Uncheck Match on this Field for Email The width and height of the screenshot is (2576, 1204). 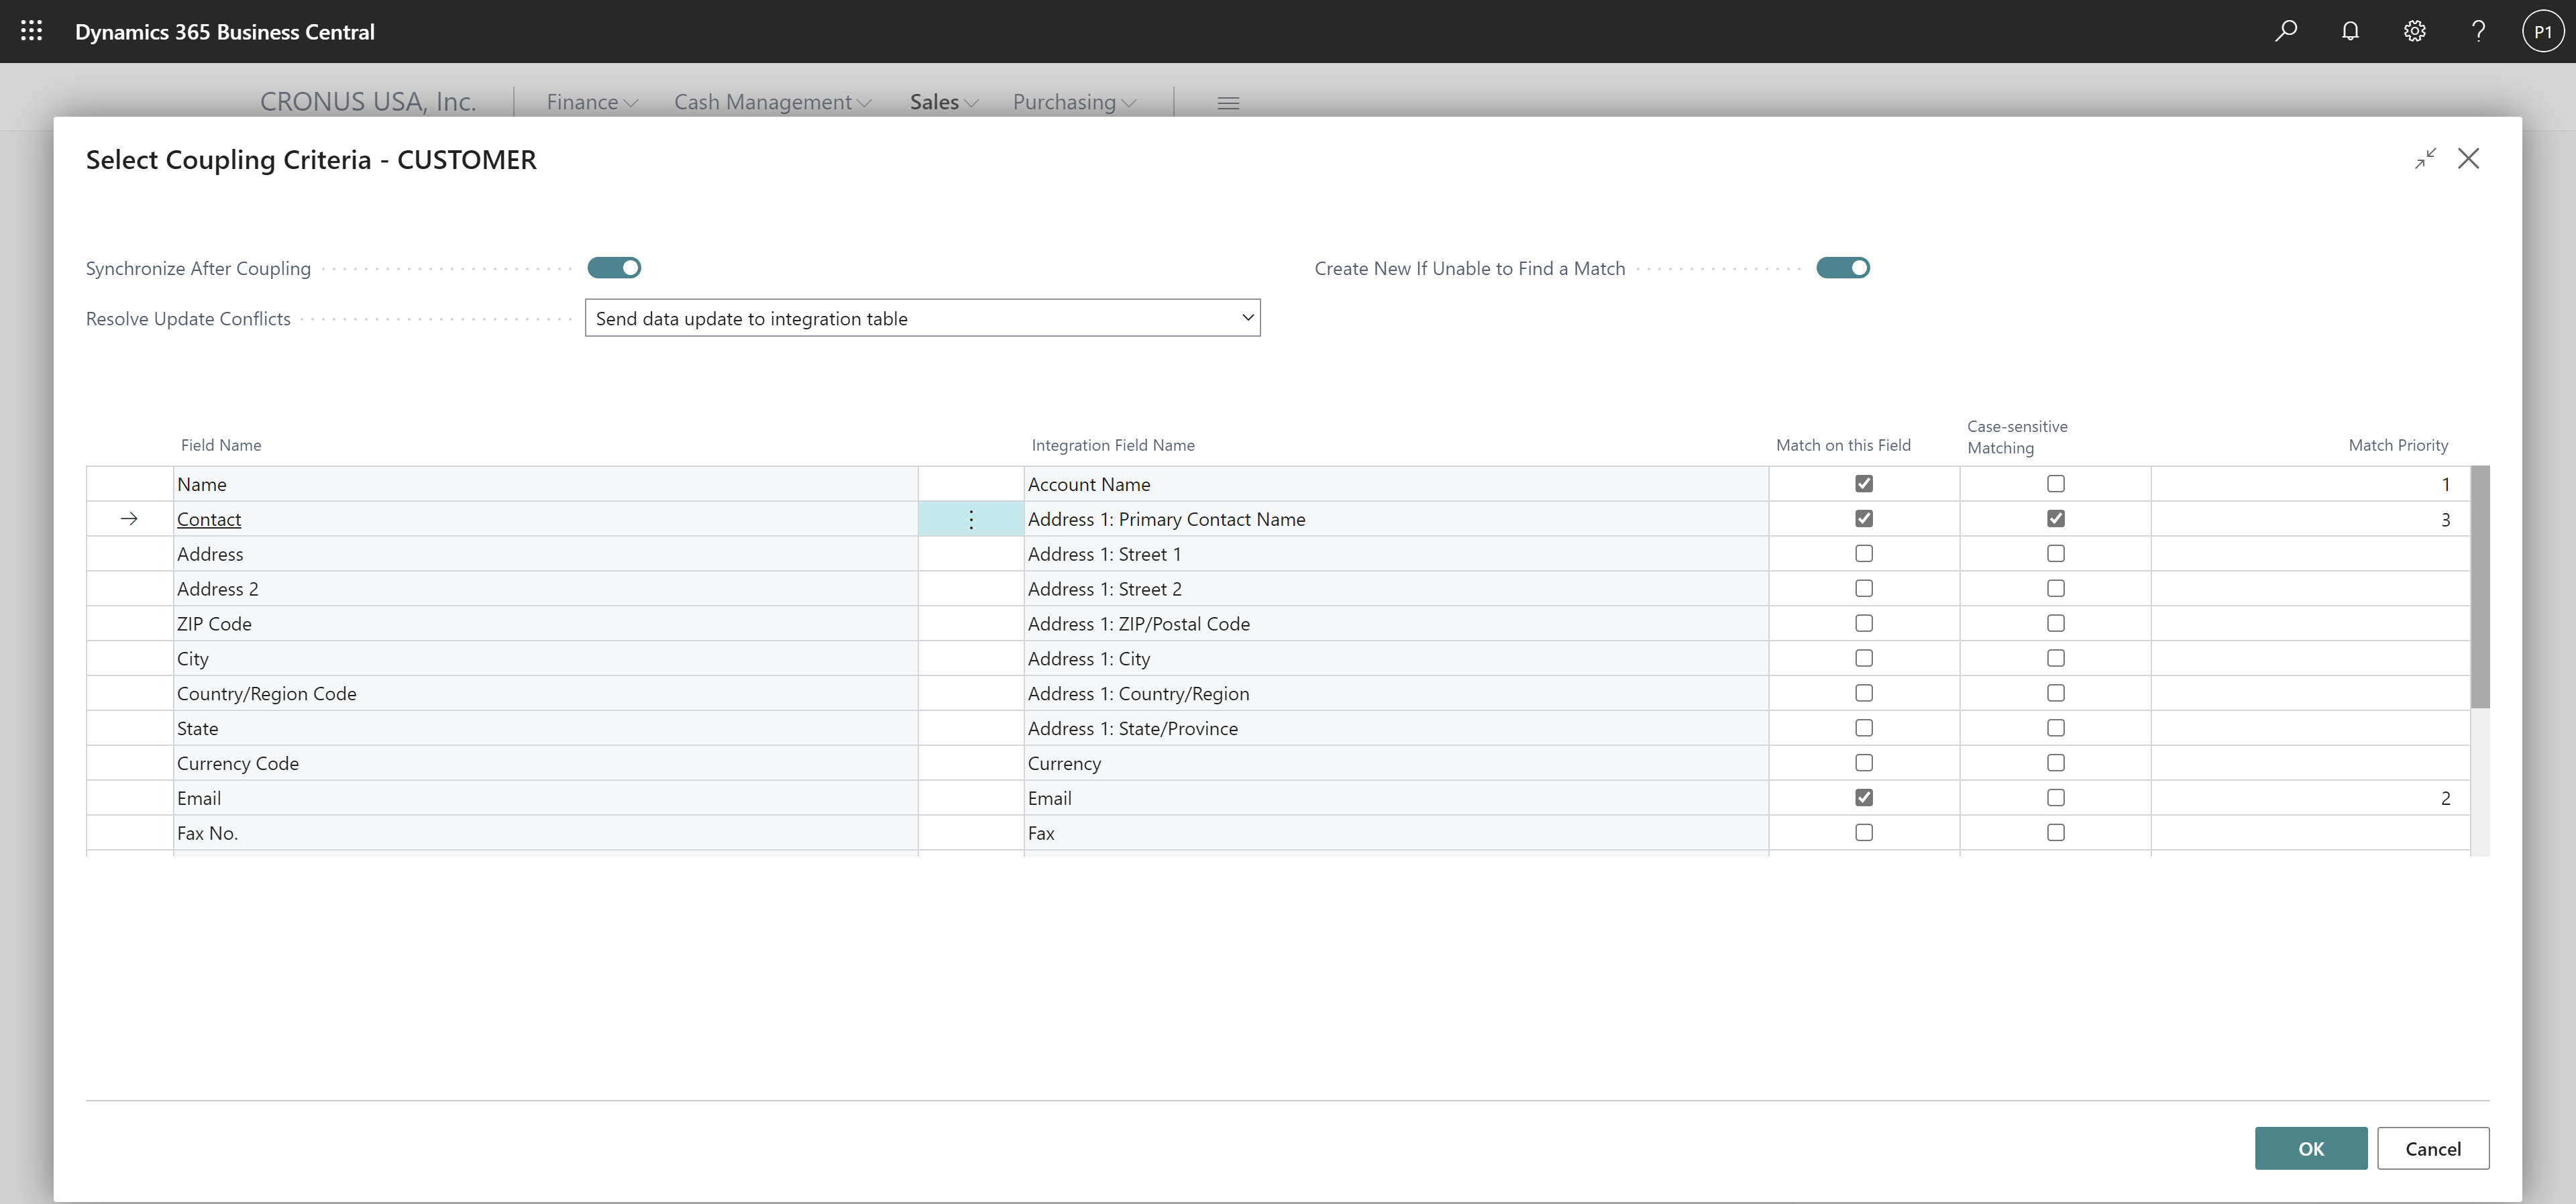point(1863,798)
